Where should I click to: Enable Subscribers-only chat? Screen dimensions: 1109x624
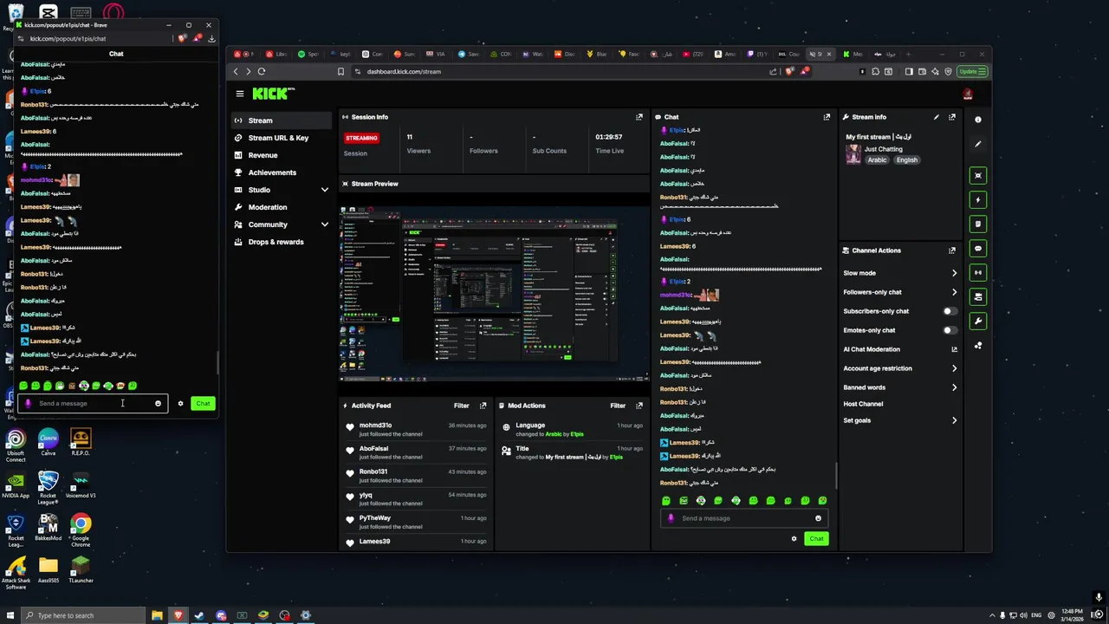coord(950,311)
